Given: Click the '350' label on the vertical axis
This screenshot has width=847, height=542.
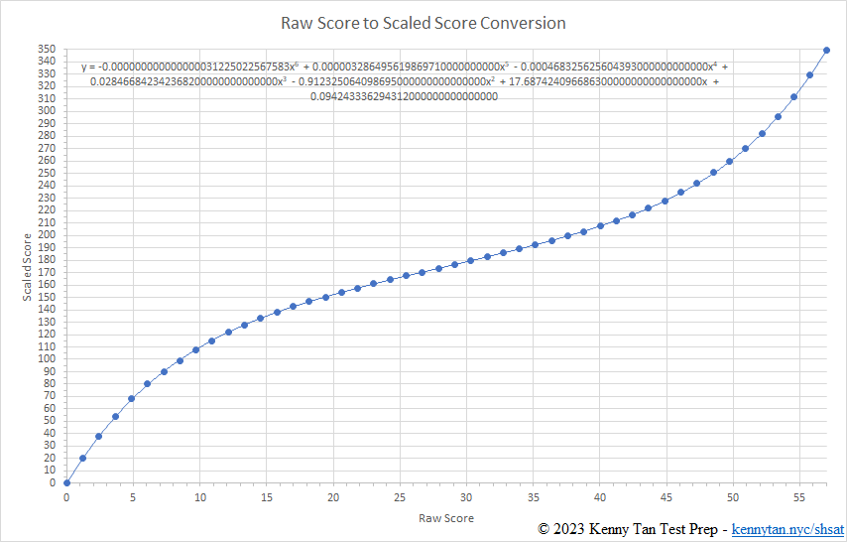Looking at the screenshot, I should tap(47, 49).
